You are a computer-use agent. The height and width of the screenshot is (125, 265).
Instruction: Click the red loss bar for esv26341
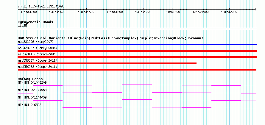(x=137, y=57)
